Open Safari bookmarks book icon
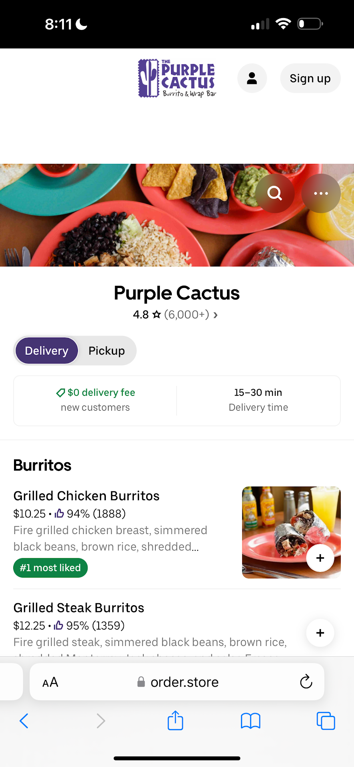Screen dimensions: 354x767 pyautogui.click(x=251, y=721)
